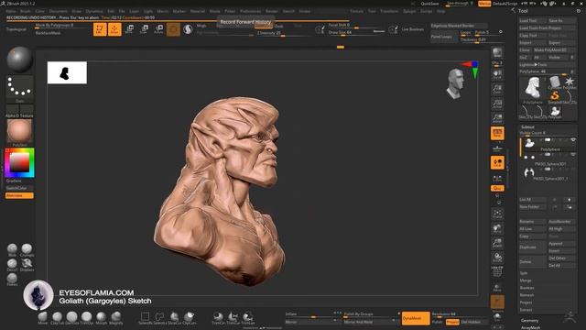Click the Frame icon on right shelf
Screen dimensions: 586x330
pos(497,214)
